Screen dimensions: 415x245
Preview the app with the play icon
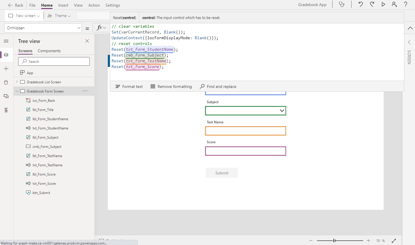click(x=383, y=5)
